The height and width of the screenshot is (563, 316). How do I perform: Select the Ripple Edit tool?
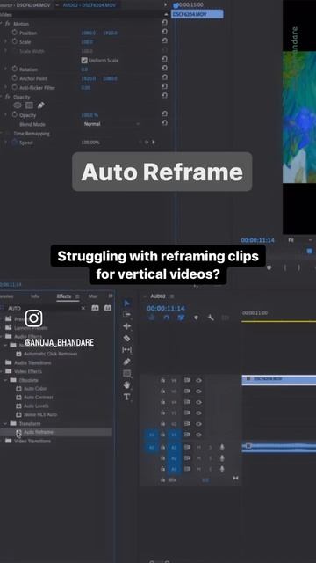(126, 326)
